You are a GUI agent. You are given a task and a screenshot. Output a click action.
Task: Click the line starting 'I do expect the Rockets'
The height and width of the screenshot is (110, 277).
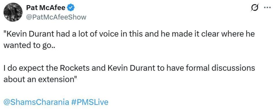click(129, 68)
